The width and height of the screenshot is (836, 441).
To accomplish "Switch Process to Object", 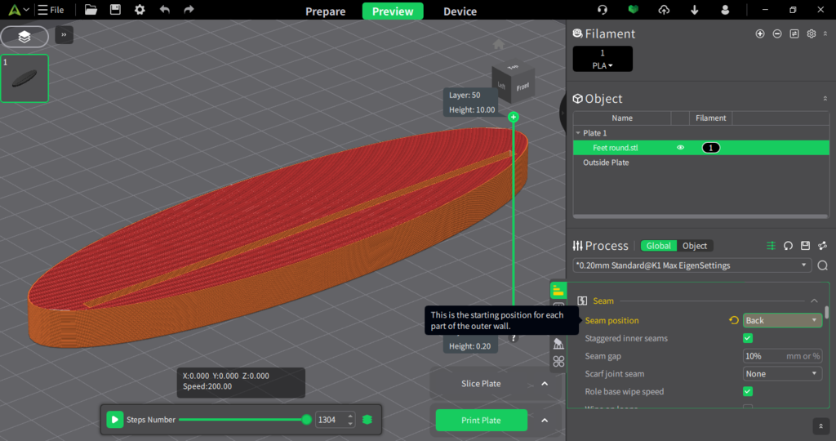I will [695, 246].
